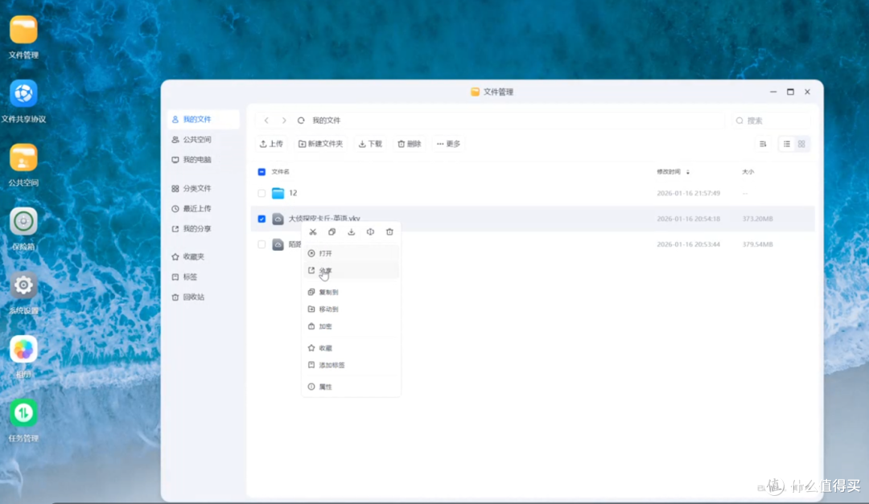Click the 我的文件 breadcrumb path
This screenshot has width=869, height=504.
point(327,121)
